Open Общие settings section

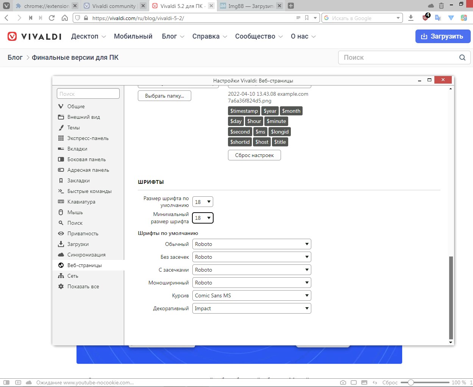click(76, 106)
